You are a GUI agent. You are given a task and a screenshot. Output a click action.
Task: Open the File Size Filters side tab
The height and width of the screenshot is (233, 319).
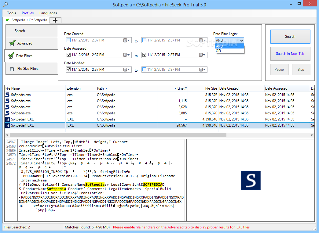tap(32, 68)
